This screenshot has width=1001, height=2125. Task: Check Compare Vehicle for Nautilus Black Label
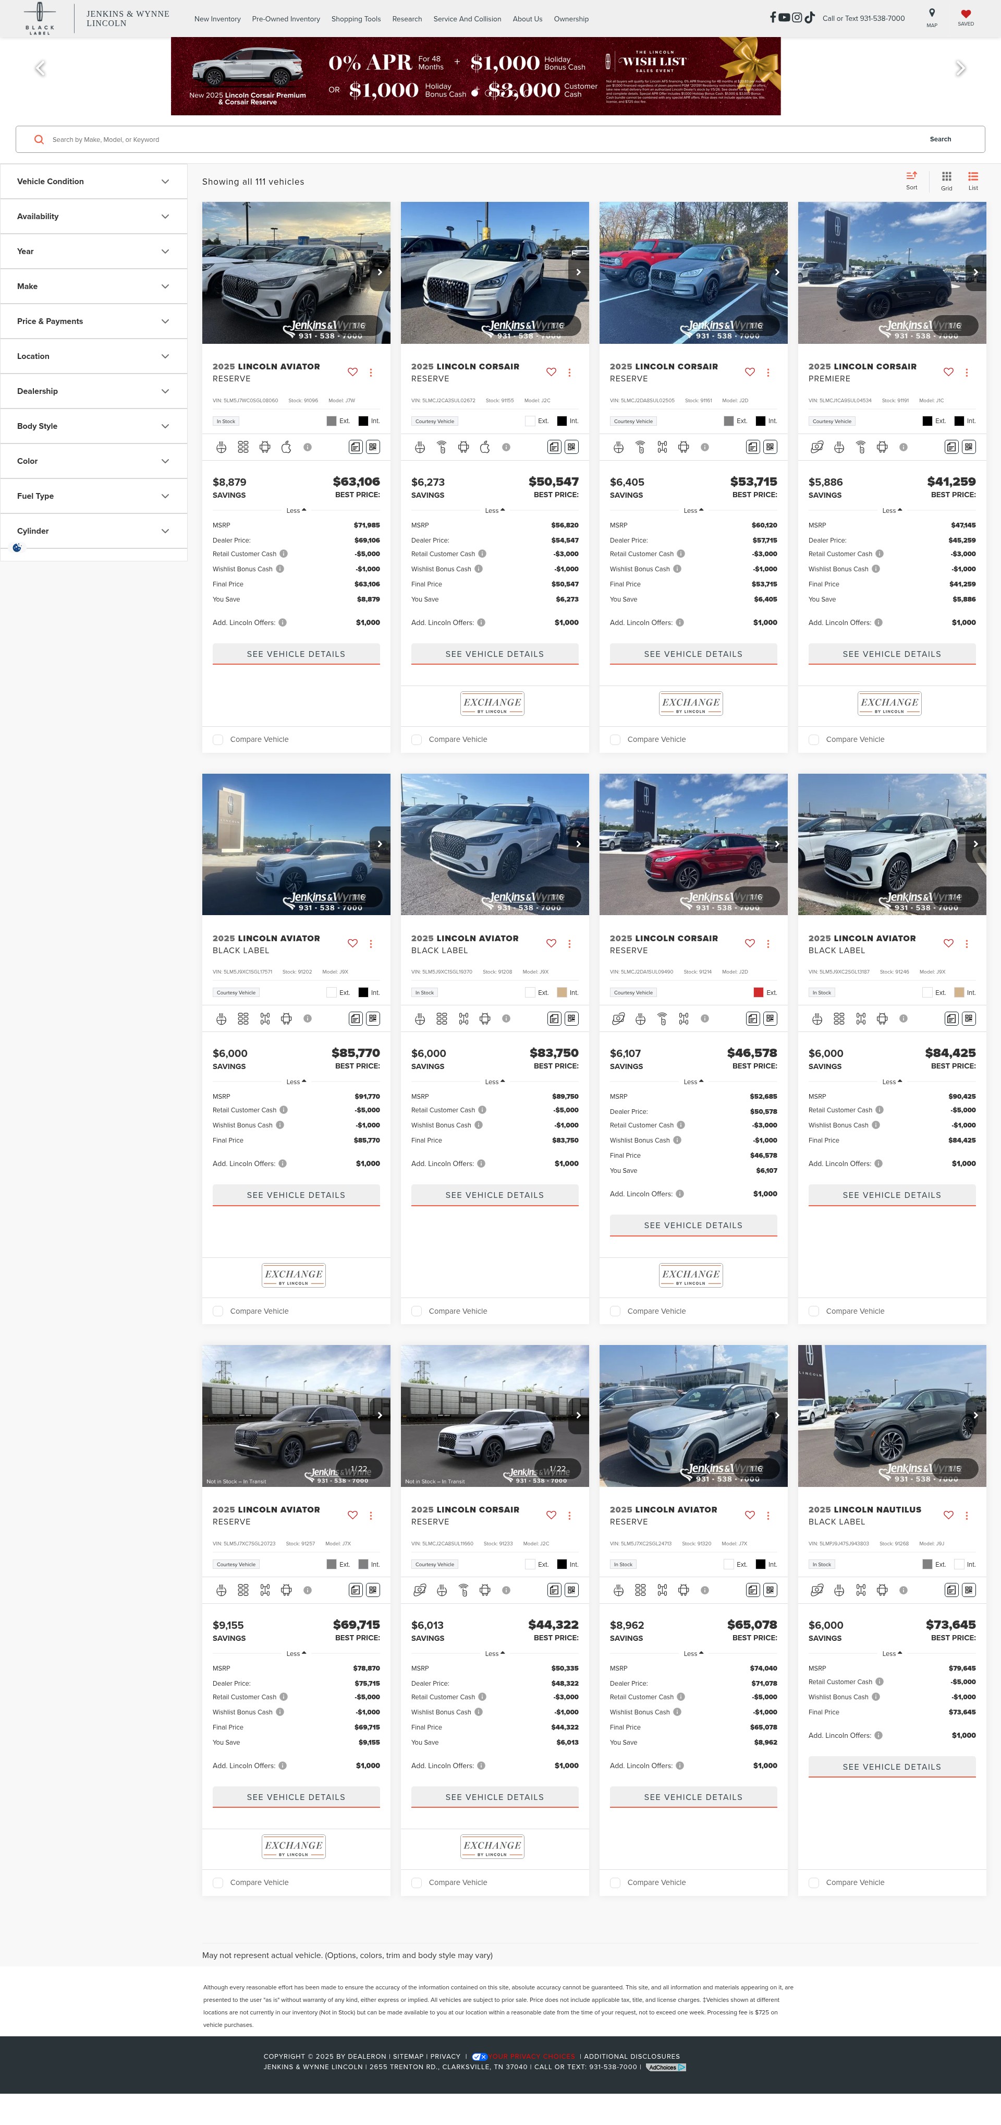pos(814,1883)
